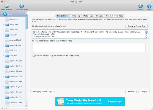Add a site with the plus button
Viewport: 153px width, 110px height.
pyautogui.click(x=2, y=108)
